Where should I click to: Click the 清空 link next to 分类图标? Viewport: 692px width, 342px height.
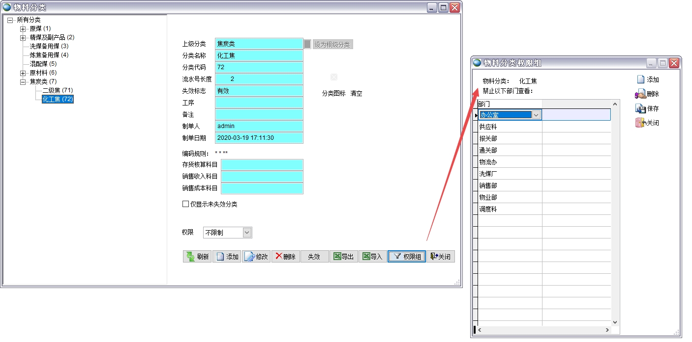point(356,94)
